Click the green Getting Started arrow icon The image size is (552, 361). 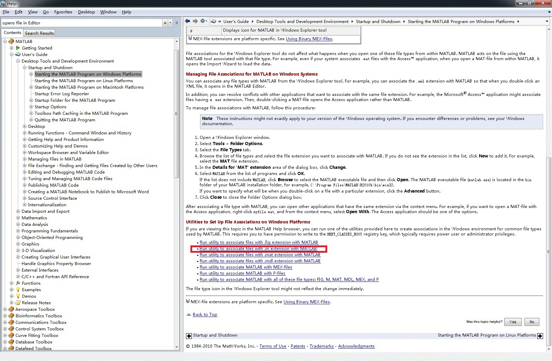pyautogui.click(x=18, y=48)
